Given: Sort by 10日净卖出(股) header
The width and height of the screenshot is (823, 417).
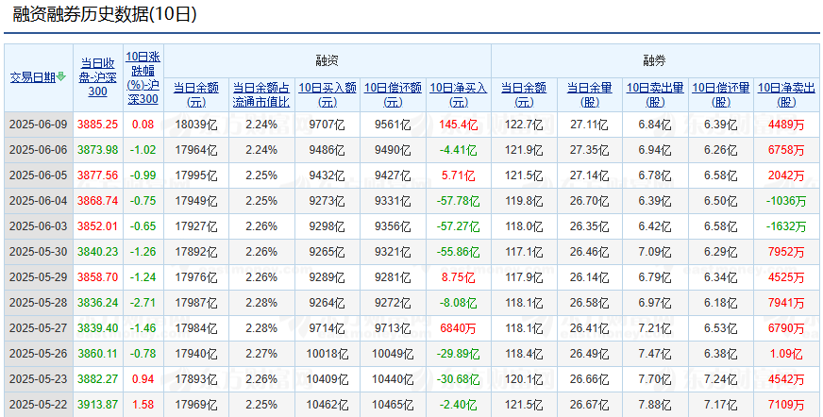Looking at the screenshot, I should pyautogui.click(x=786, y=94).
